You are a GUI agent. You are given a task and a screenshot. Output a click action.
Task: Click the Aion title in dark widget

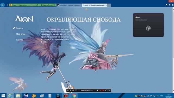138,17
